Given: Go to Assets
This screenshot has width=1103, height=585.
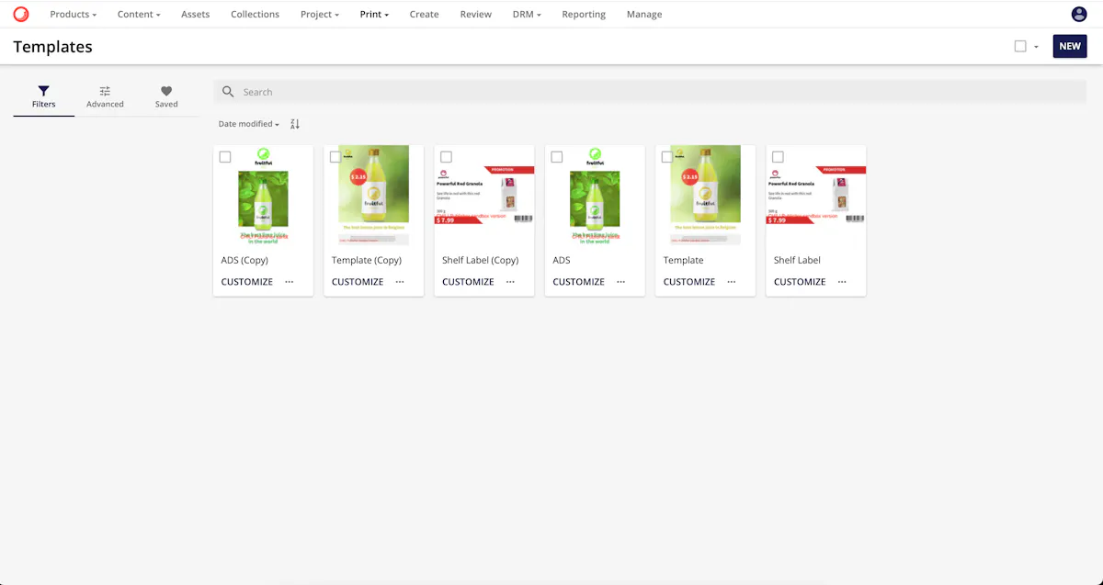Looking at the screenshot, I should pyautogui.click(x=195, y=15).
